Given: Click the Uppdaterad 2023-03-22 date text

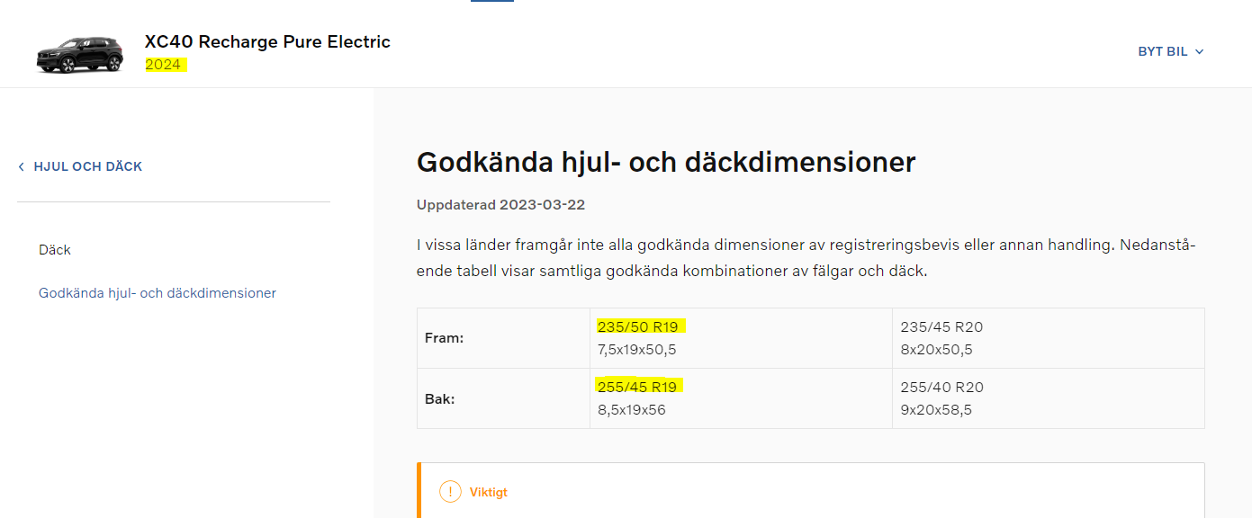Looking at the screenshot, I should [x=500, y=205].
